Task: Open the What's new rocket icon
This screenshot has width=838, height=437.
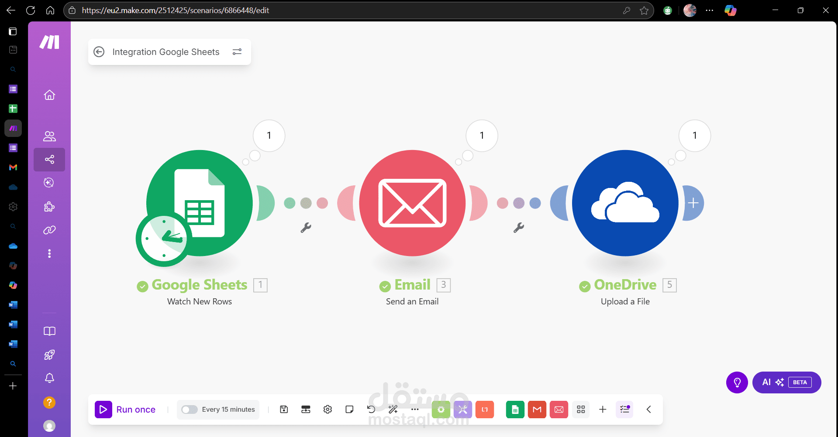Action: 49,355
